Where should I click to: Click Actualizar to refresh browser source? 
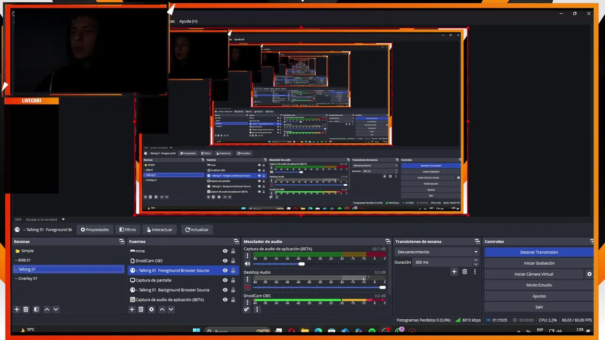[197, 229]
